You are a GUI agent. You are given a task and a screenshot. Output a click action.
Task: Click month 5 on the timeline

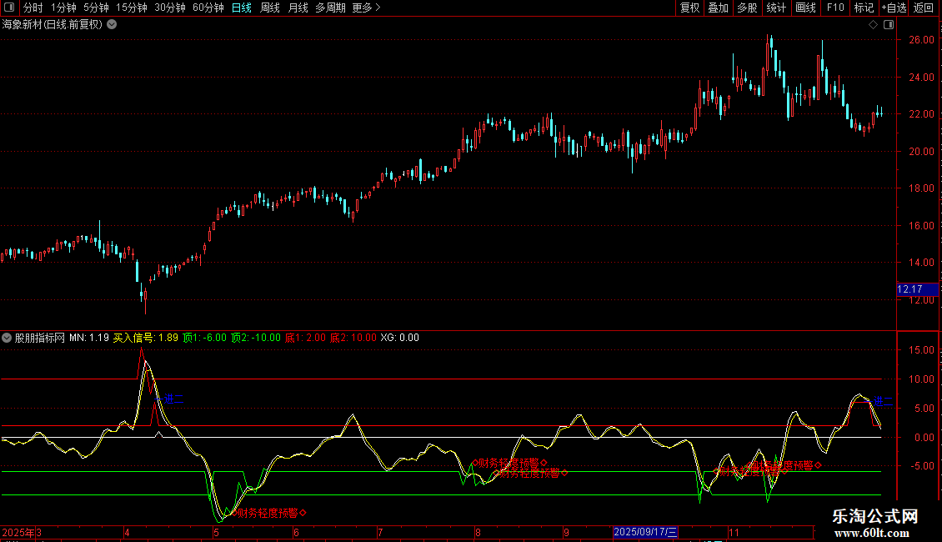[216, 532]
